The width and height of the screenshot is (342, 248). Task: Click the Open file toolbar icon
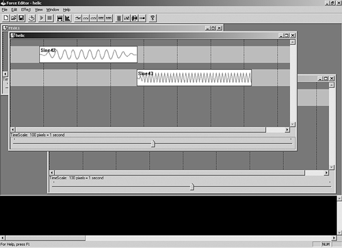(x=14, y=18)
